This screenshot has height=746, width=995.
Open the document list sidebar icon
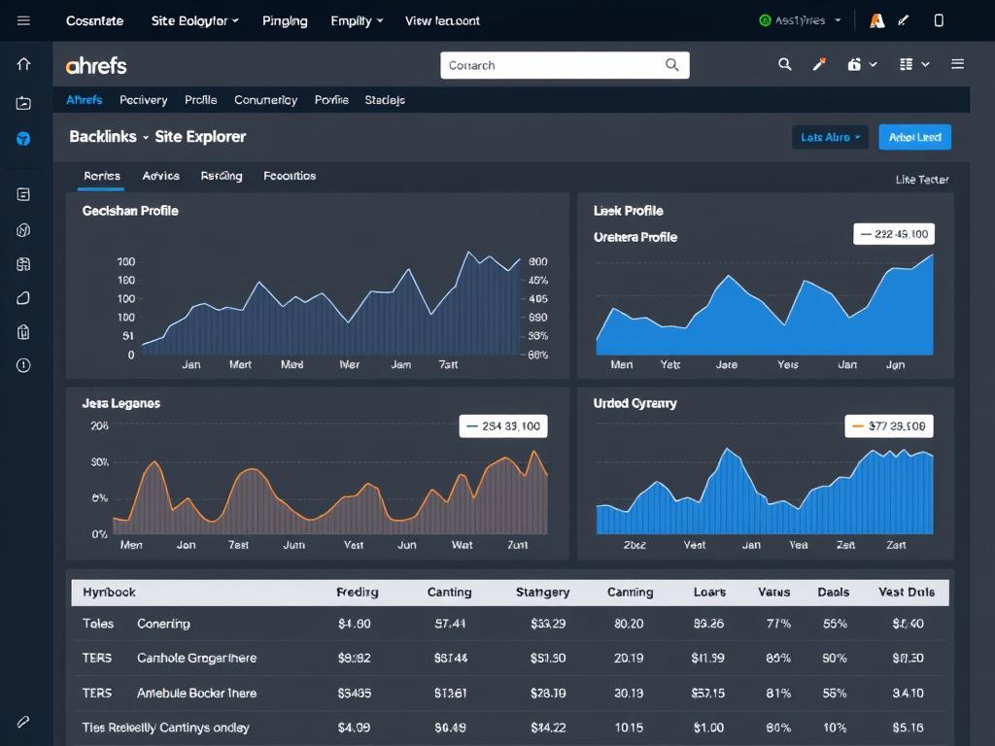[23, 194]
